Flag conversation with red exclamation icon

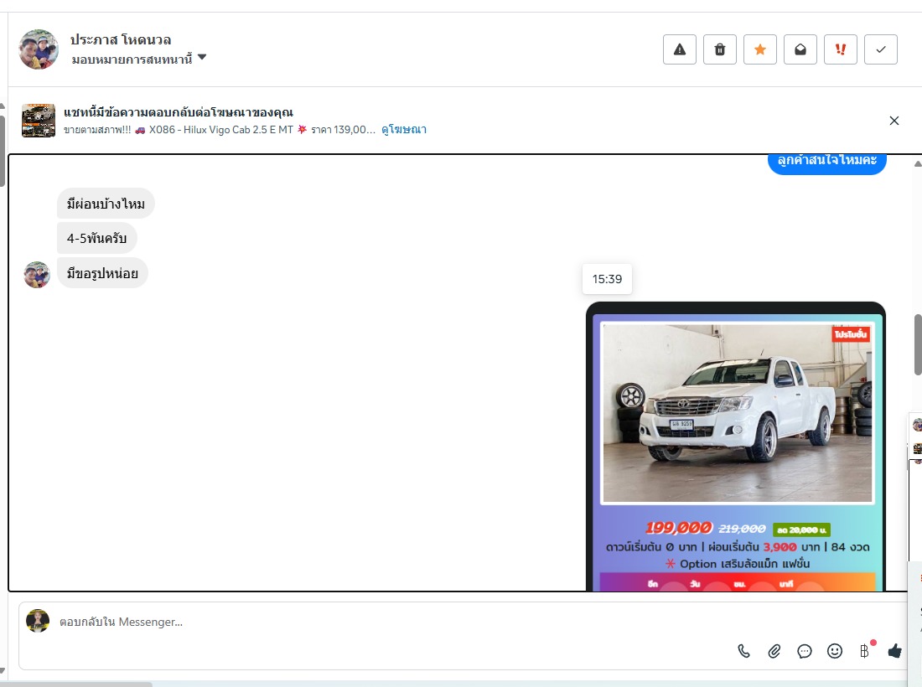pos(841,49)
